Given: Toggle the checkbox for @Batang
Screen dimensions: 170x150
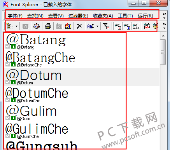Looking at the screenshot, I should pos(7,47).
